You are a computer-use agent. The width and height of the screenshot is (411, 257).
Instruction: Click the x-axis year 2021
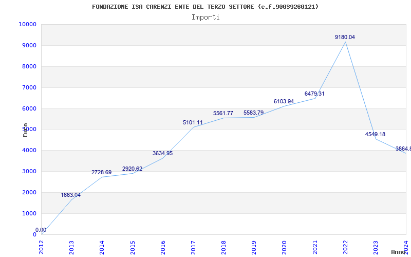pyautogui.click(x=315, y=248)
